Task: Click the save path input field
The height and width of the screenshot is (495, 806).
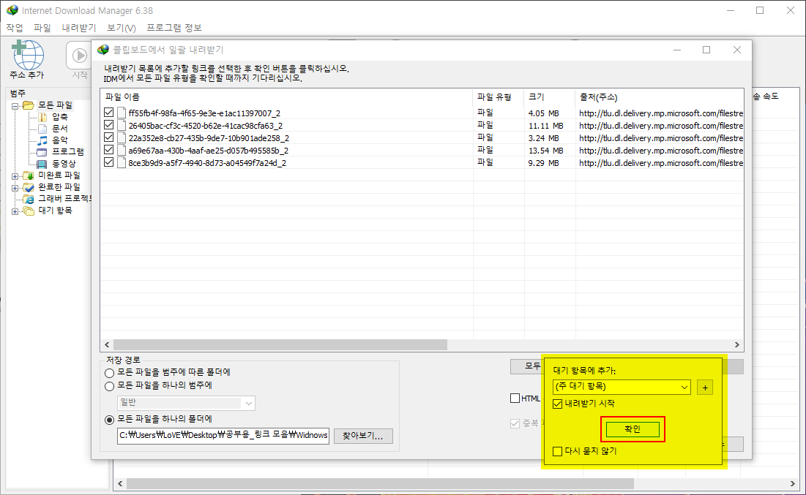Action: point(223,436)
